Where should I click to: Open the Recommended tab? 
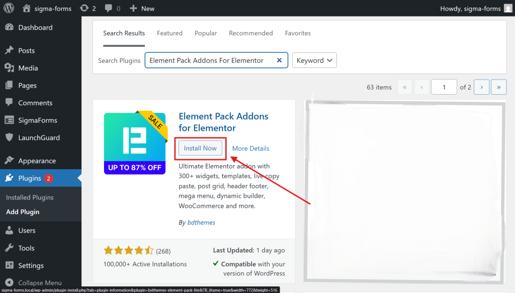click(x=250, y=33)
